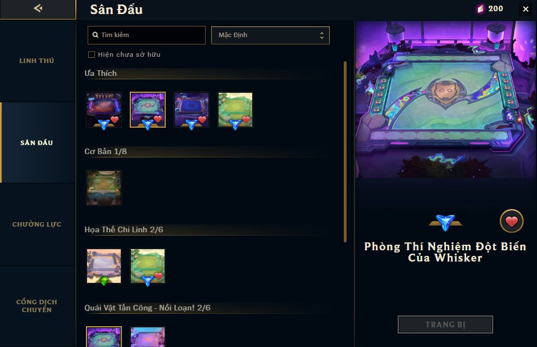Click the purple currency icon beside 200
537x347 pixels.
[x=481, y=9]
